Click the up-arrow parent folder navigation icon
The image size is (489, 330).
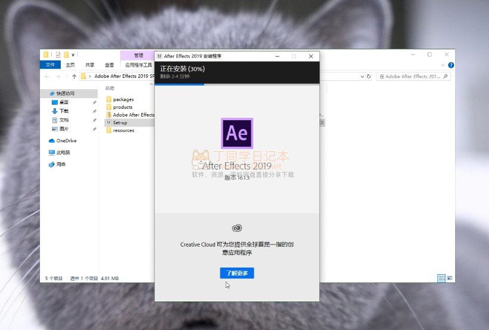[x=74, y=77]
